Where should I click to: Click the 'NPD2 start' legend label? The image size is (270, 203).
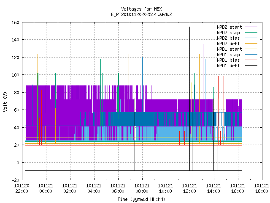229,27
